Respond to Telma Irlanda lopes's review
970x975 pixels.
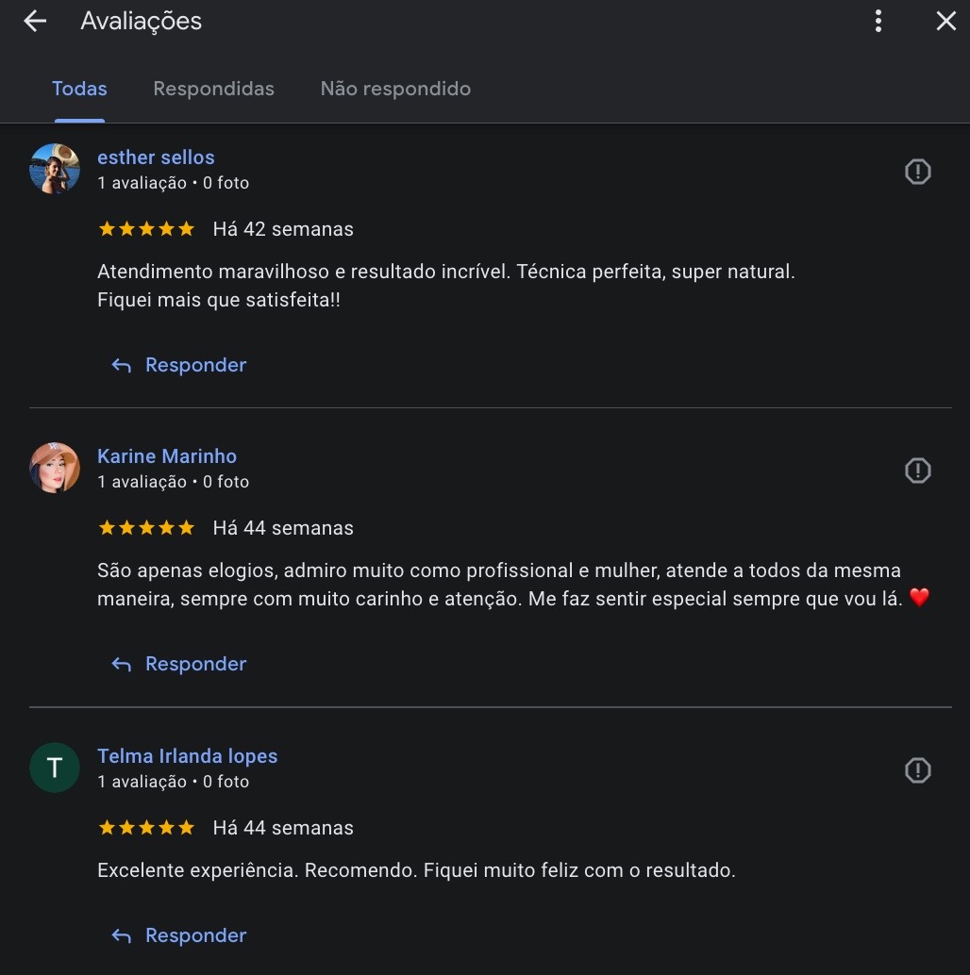click(179, 935)
